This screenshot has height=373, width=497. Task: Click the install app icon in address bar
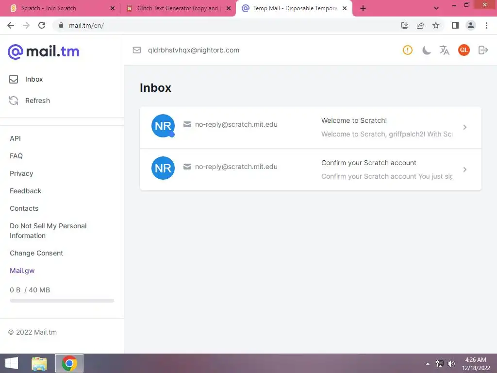click(405, 25)
